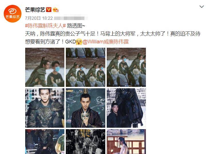The height and width of the screenshot is (154, 208).
Task: Click the 路透图~ post caption text
Action: tap(76, 25)
